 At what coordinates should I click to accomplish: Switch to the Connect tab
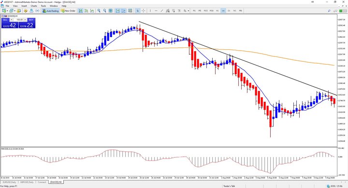point(42,182)
